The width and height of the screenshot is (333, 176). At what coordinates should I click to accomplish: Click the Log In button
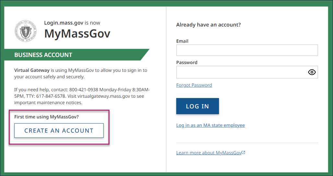tap(198, 106)
